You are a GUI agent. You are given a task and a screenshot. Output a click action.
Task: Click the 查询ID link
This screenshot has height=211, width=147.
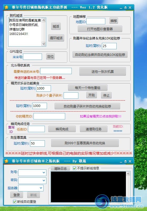(11, 129)
